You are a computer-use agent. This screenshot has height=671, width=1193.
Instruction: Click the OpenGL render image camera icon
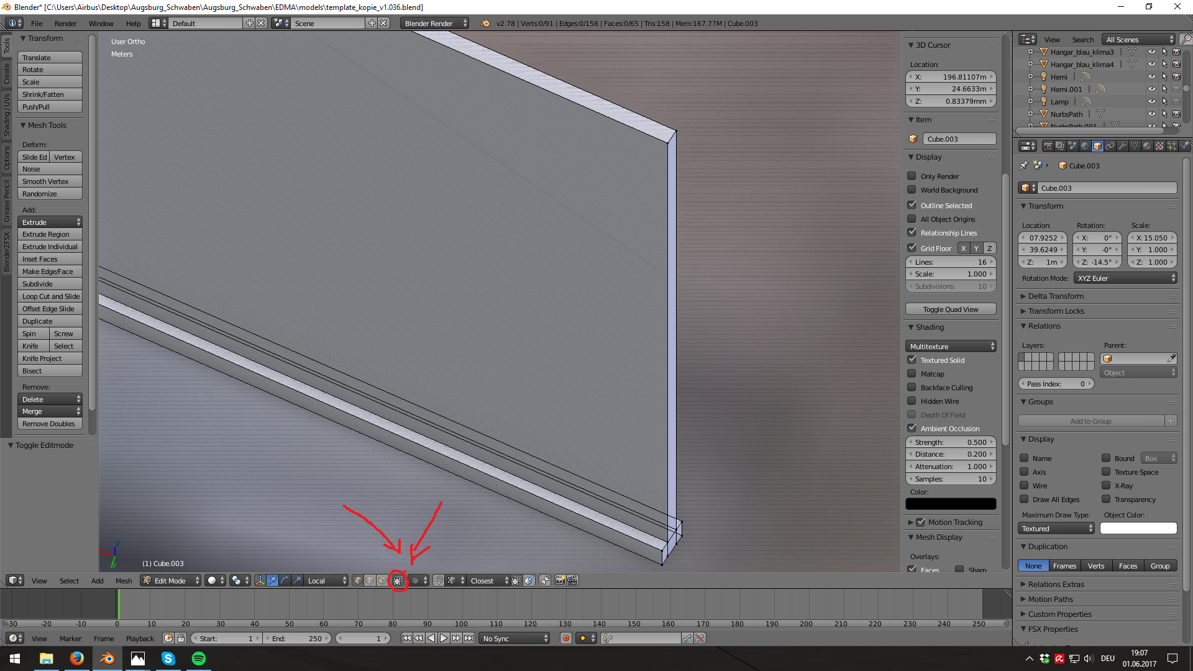(560, 580)
